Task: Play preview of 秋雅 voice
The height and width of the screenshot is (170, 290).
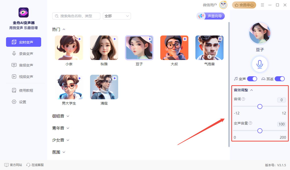Action: (115, 39)
